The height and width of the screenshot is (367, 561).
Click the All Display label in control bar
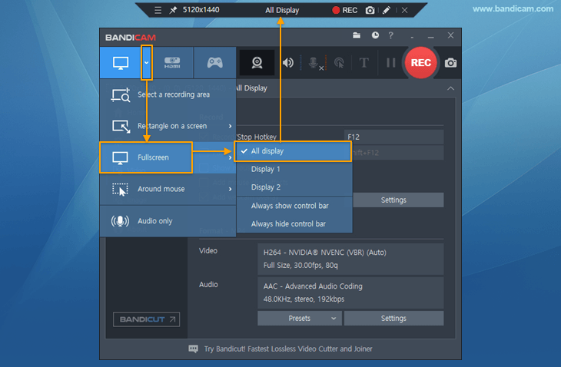tap(282, 10)
